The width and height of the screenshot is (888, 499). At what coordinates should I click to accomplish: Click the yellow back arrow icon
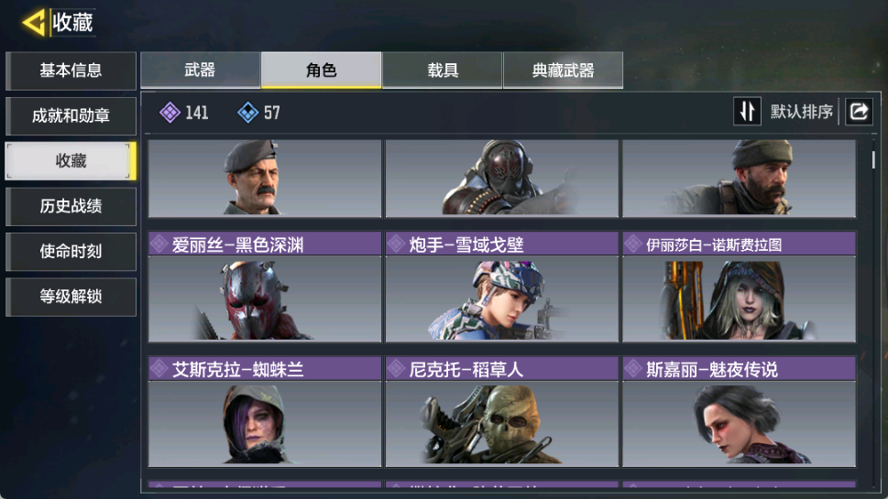[x=33, y=23]
